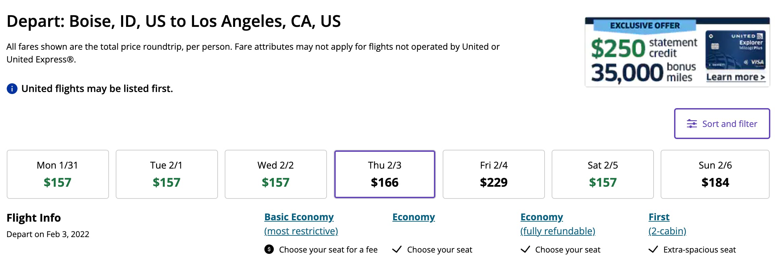This screenshot has height=270, width=775.
Task: Pick the Sat 2/5 date tab
Action: click(x=603, y=174)
